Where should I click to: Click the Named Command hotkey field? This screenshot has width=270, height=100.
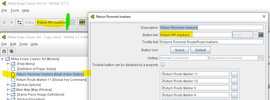coord(184,58)
